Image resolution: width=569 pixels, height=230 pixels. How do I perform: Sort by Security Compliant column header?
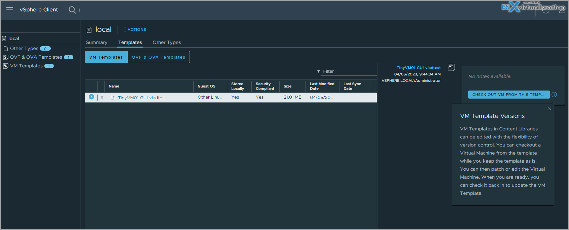[x=265, y=86]
